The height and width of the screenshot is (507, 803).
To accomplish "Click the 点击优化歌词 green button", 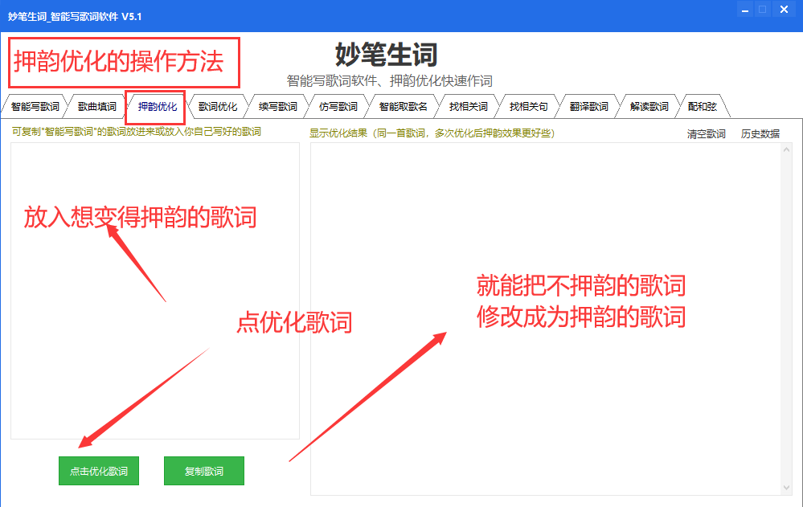I will tap(99, 471).
